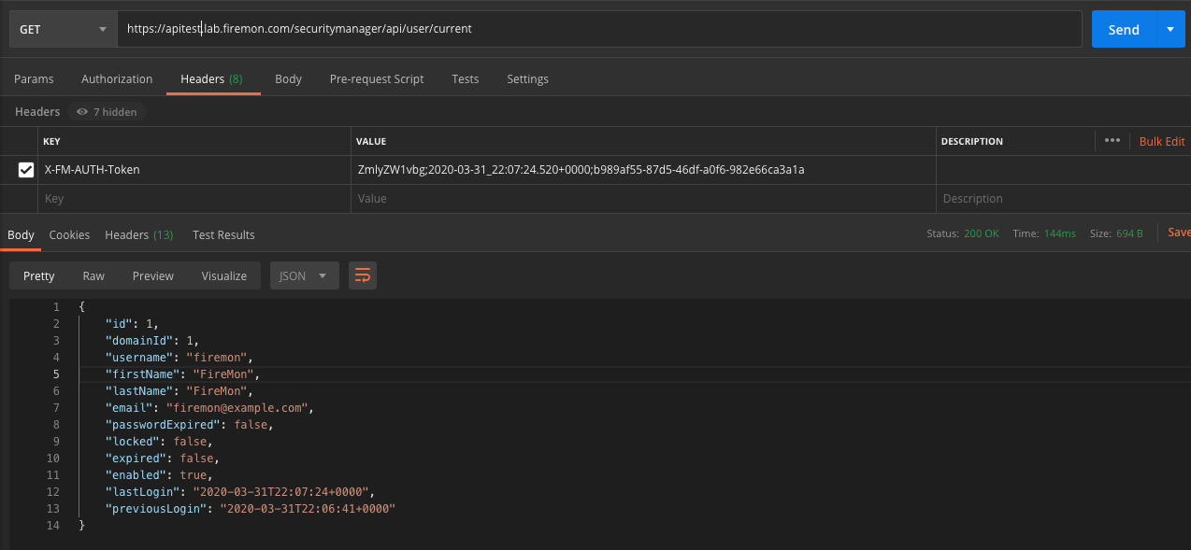Open the Test Results tab

click(223, 235)
